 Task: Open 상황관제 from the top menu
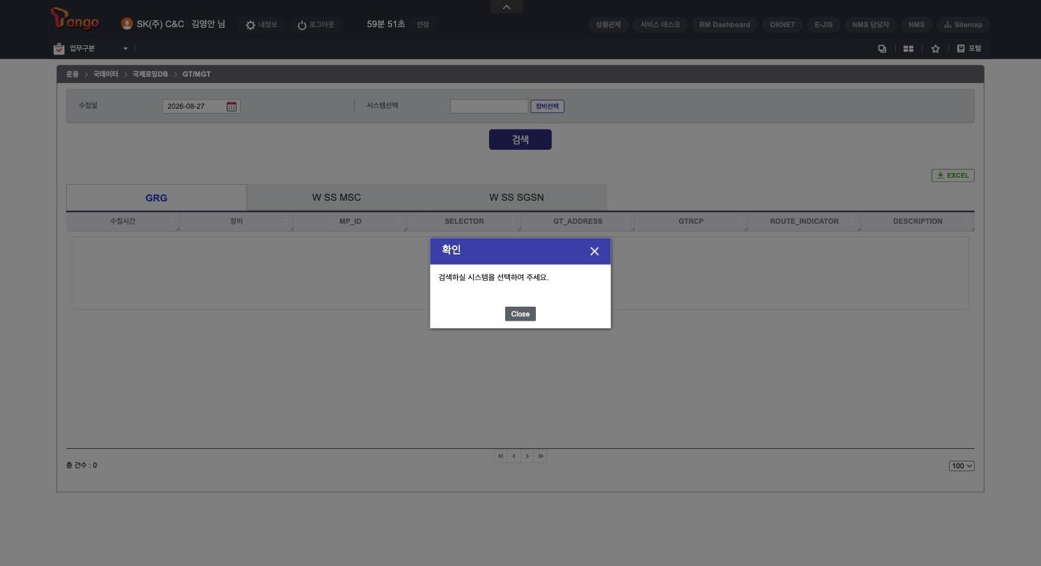pos(608,24)
